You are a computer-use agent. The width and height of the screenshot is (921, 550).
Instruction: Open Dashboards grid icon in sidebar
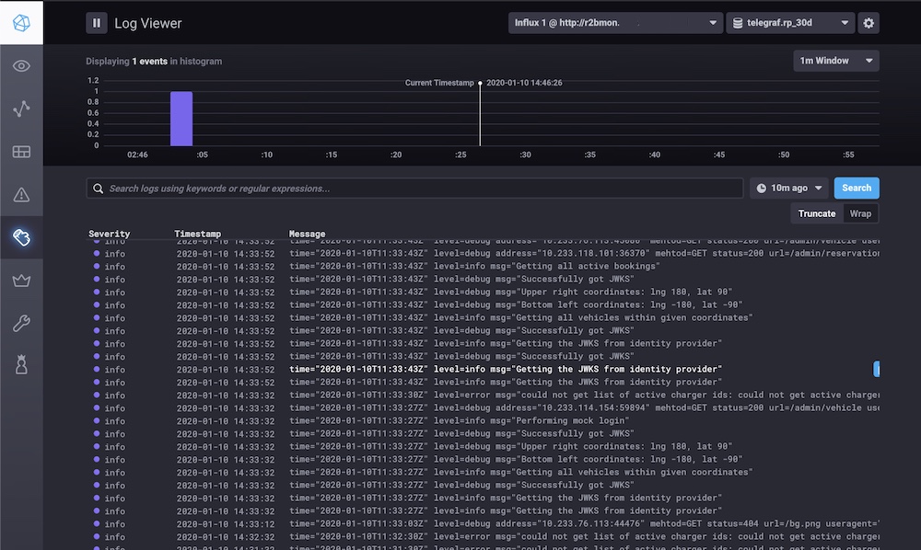[x=21, y=152]
